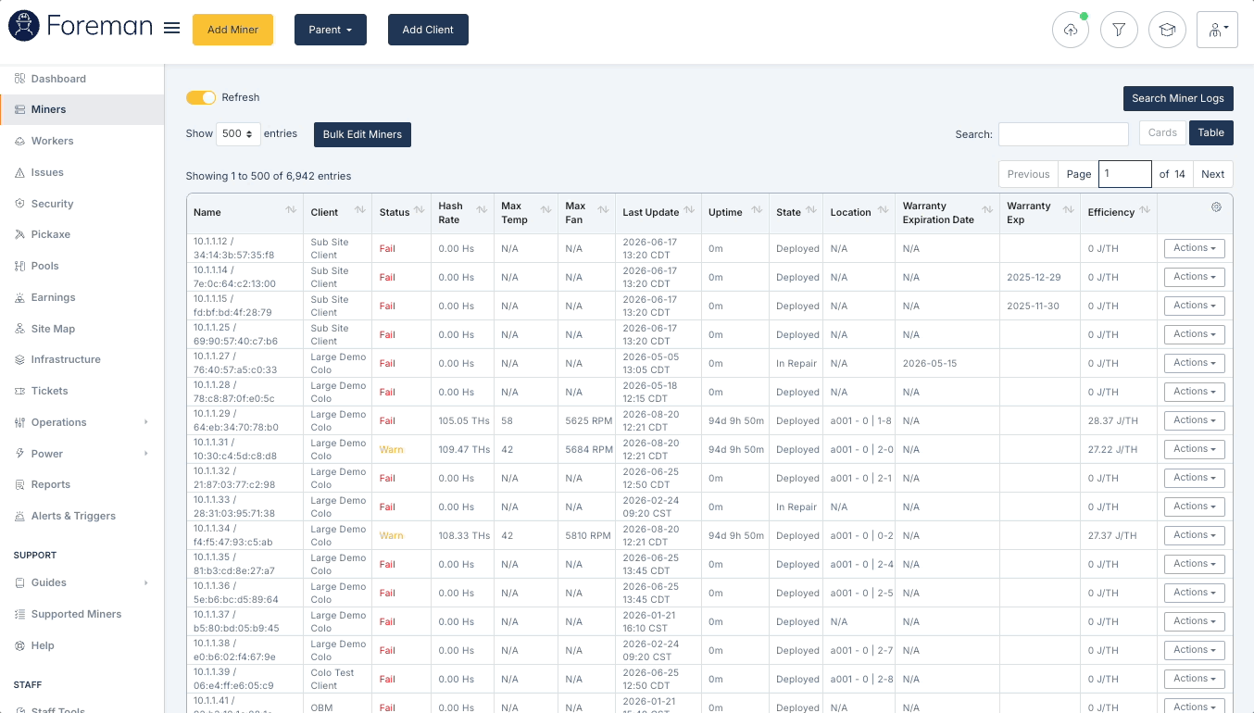This screenshot has width=1254, height=713.
Task: Switch to Table view
Action: (x=1210, y=132)
